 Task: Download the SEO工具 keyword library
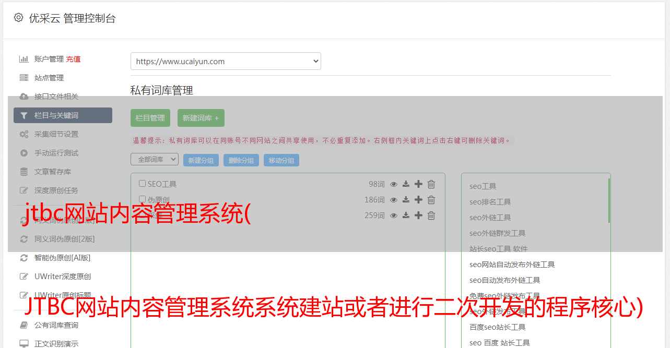[406, 184]
